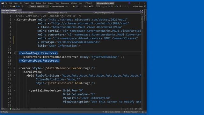The height and width of the screenshot is (115, 204).
Task: Open the Extensions menu
Action: [65, 3]
